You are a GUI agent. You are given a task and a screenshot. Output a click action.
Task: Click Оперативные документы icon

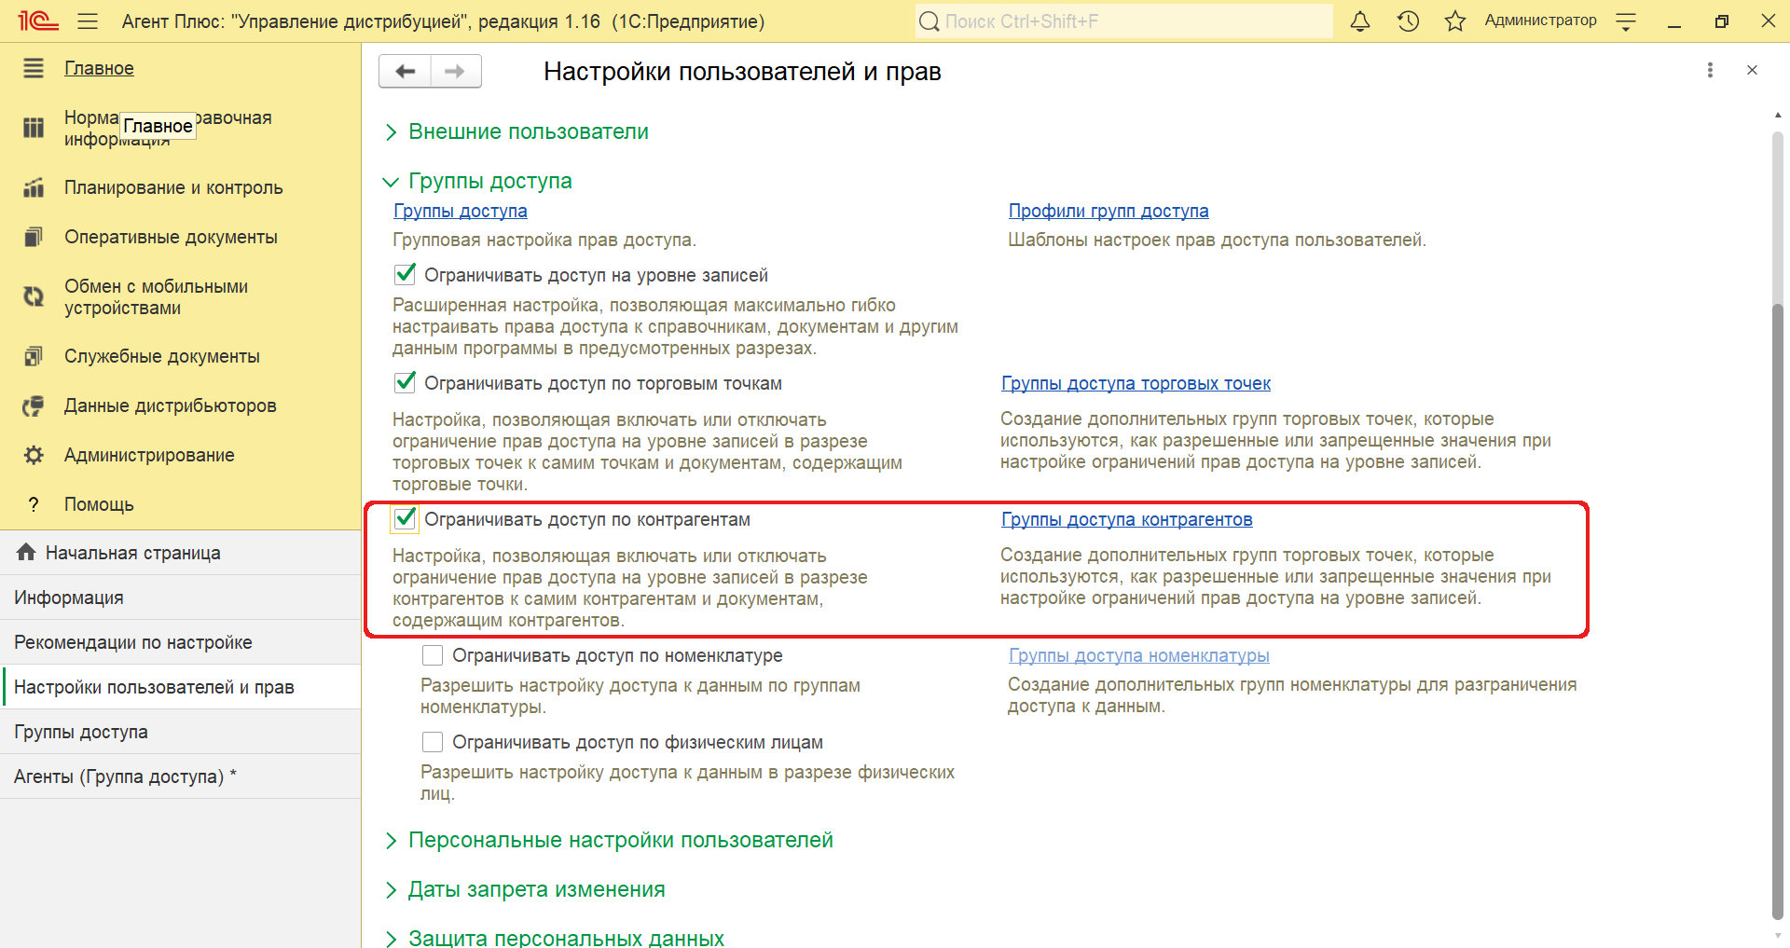point(34,237)
